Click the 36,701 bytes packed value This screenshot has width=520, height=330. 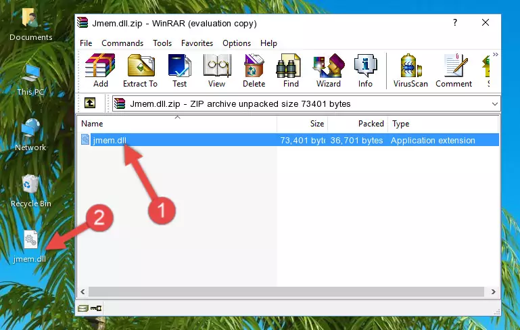pos(356,140)
